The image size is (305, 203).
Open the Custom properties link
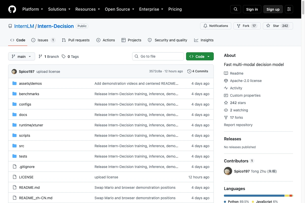[242, 95]
